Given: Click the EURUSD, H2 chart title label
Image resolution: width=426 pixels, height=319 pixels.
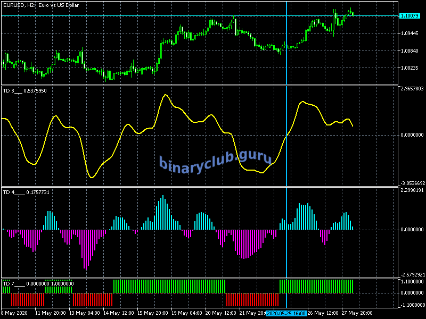Looking at the screenshot, I should (42, 5).
